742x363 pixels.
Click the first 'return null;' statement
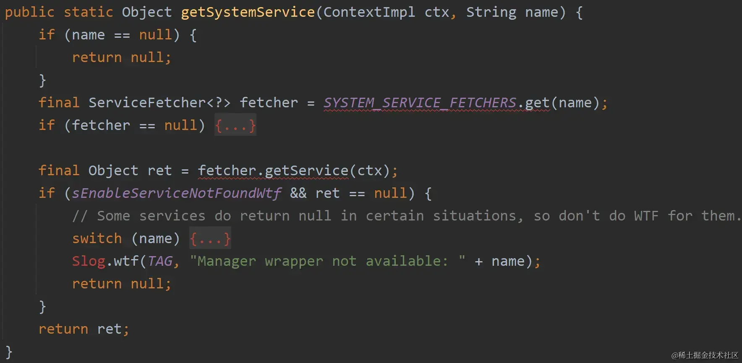click(x=122, y=57)
